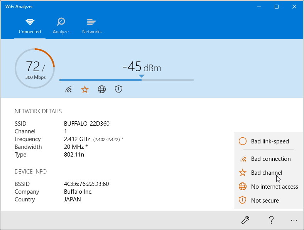
Task: Open settings with the wrench icon
Action: [245, 220]
